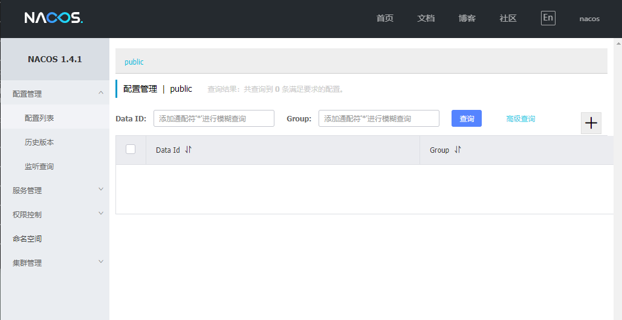Focus the Group search input field

[x=378, y=118]
